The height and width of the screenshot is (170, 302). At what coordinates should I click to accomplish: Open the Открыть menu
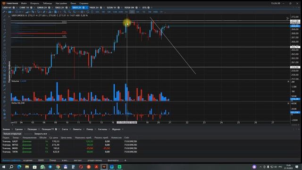point(34,3)
